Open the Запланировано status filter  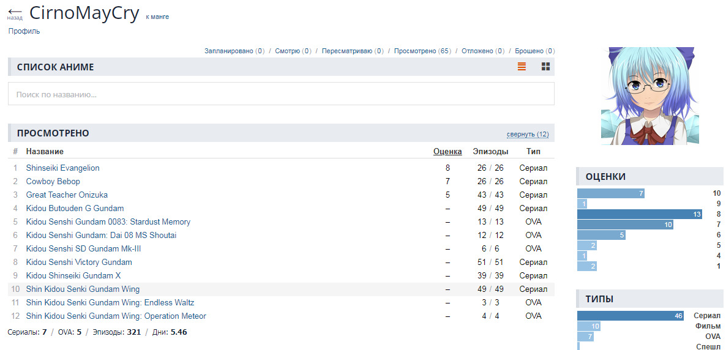coord(229,51)
